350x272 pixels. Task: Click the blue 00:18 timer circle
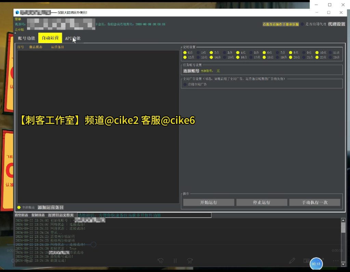point(315,263)
